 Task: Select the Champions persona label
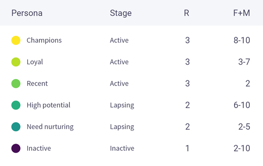tap(44, 40)
